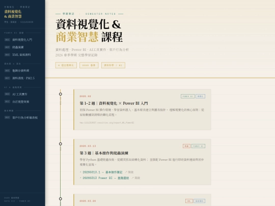Click subtitle line 2026 春季學期 完整學習記錄
The width and height of the screenshot is (275, 206).
(x=76, y=55)
